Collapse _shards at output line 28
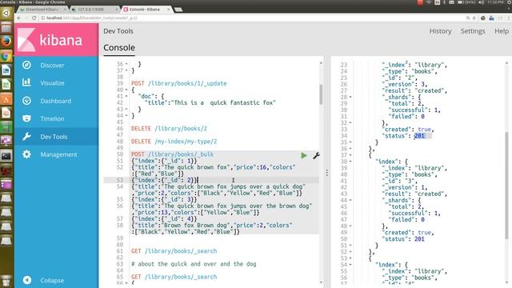This screenshot has height=288, width=512. (350, 97)
